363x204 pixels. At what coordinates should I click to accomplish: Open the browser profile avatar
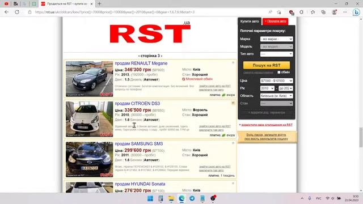pos(334,12)
